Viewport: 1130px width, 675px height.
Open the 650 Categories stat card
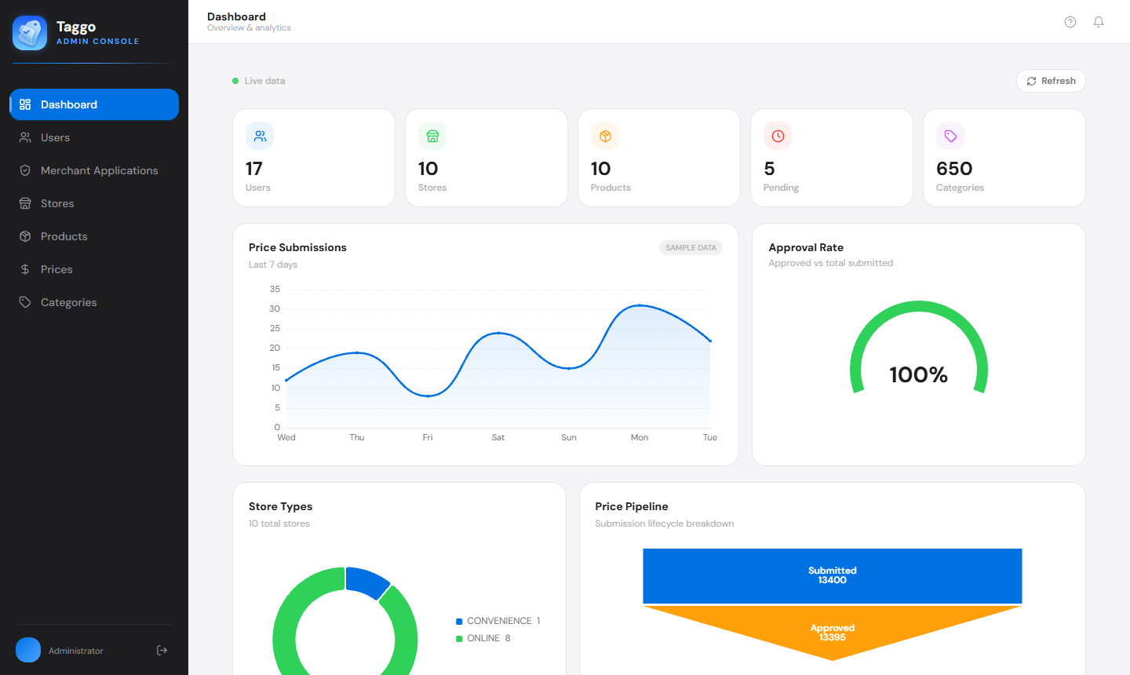pos(1004,158)
